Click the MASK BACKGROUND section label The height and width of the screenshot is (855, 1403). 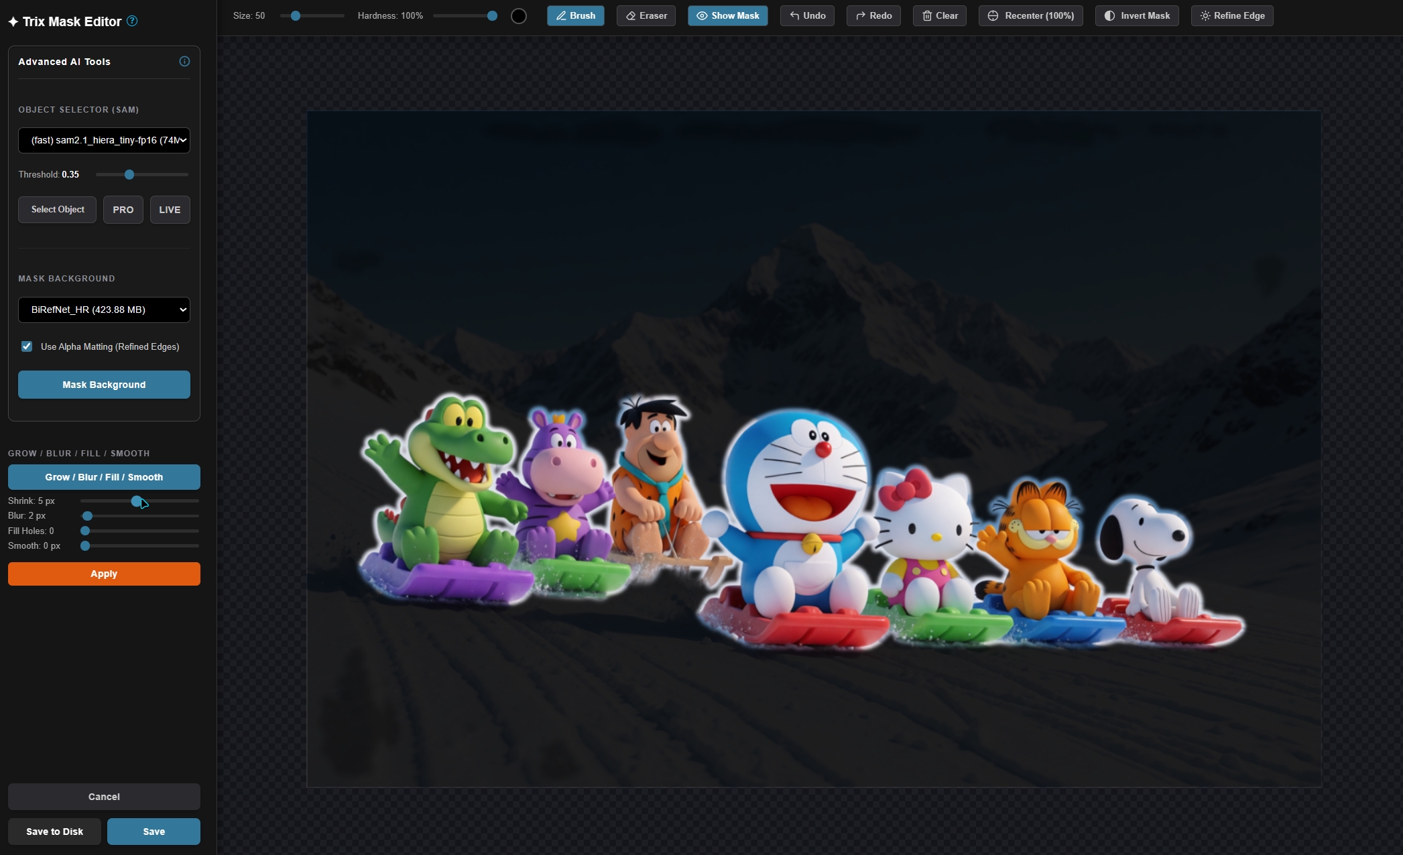[66, 278]
